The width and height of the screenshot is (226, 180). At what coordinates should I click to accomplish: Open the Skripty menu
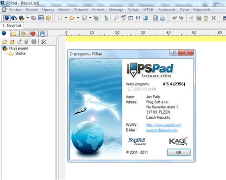tap(133, 10)
